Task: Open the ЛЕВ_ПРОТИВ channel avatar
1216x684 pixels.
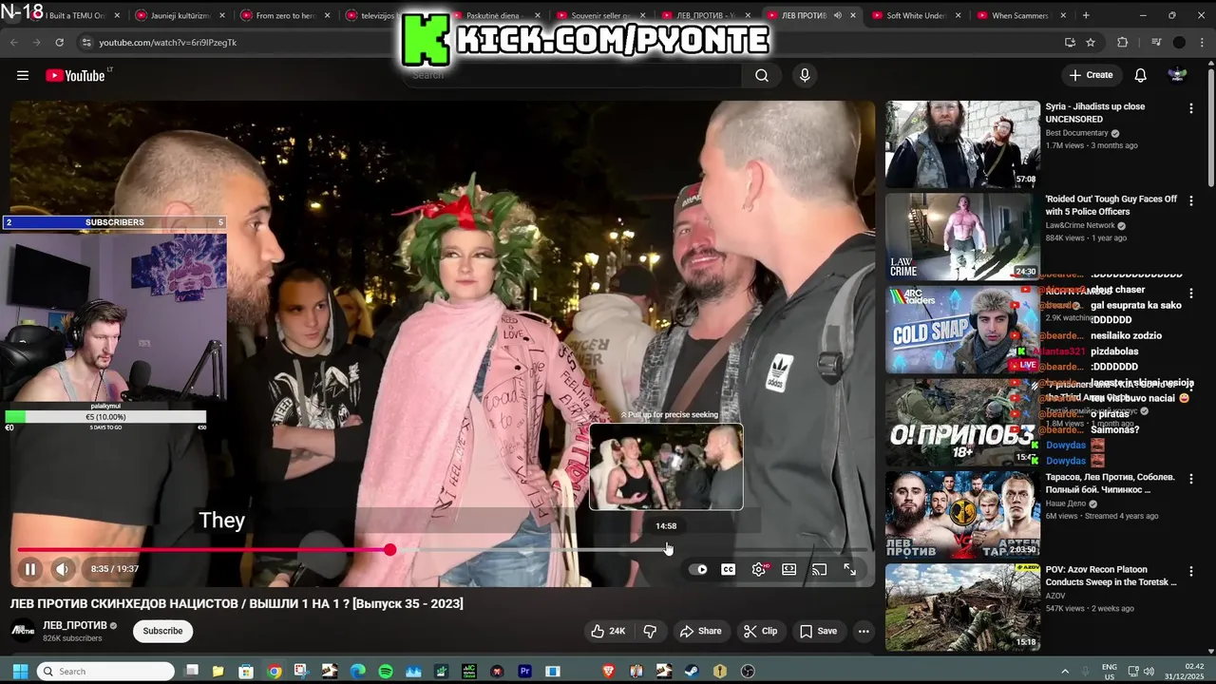Action: click(x=23, y=631)
